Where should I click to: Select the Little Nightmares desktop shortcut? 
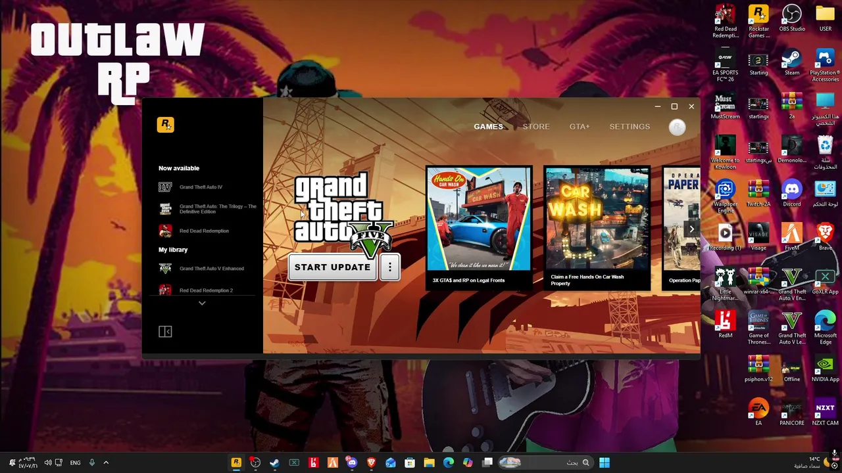726,284
